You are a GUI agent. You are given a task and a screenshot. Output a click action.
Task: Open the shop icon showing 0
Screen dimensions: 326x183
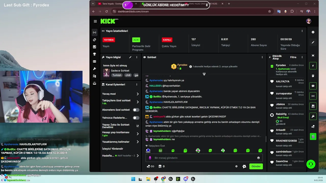tap(161, 166)
